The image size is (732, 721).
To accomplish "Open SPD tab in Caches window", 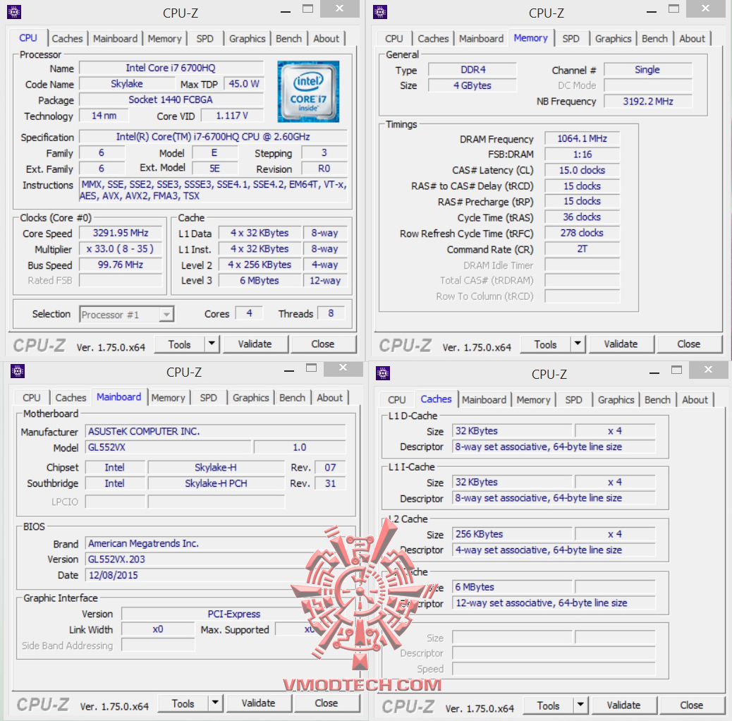I will 574,400.
